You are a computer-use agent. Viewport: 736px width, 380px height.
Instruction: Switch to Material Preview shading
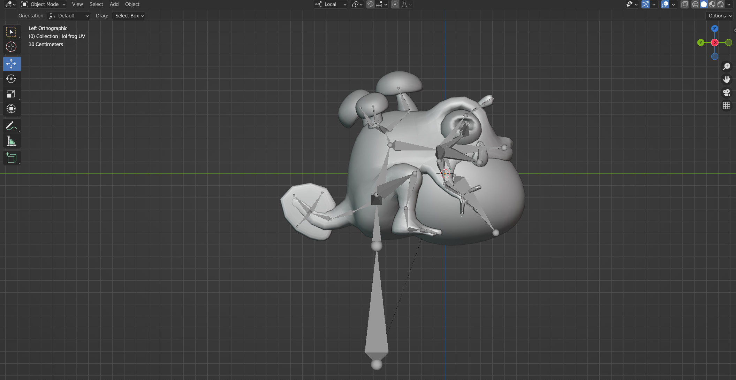712,4
